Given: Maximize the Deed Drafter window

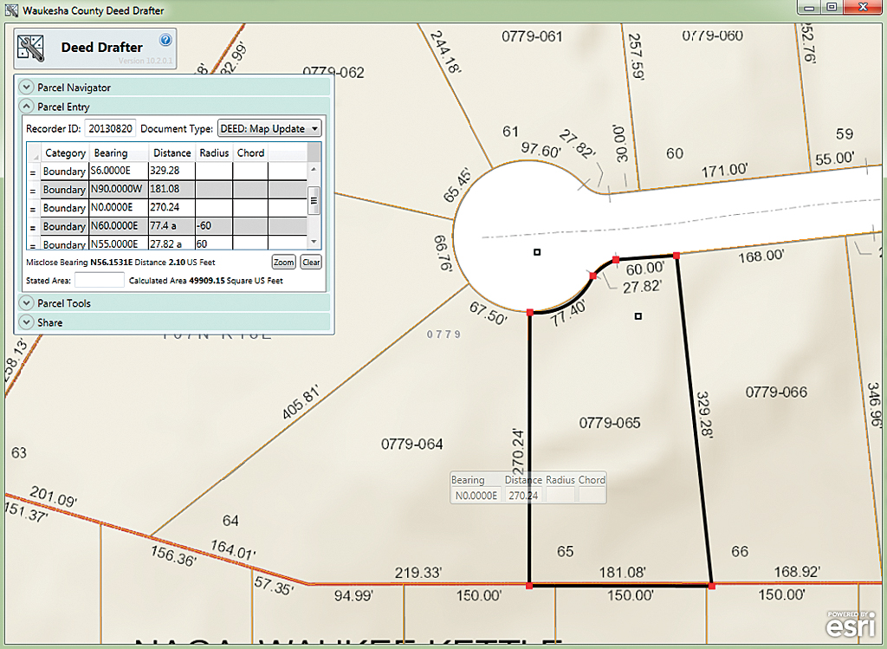Looking at the screenshot, I should click(832, 7).
